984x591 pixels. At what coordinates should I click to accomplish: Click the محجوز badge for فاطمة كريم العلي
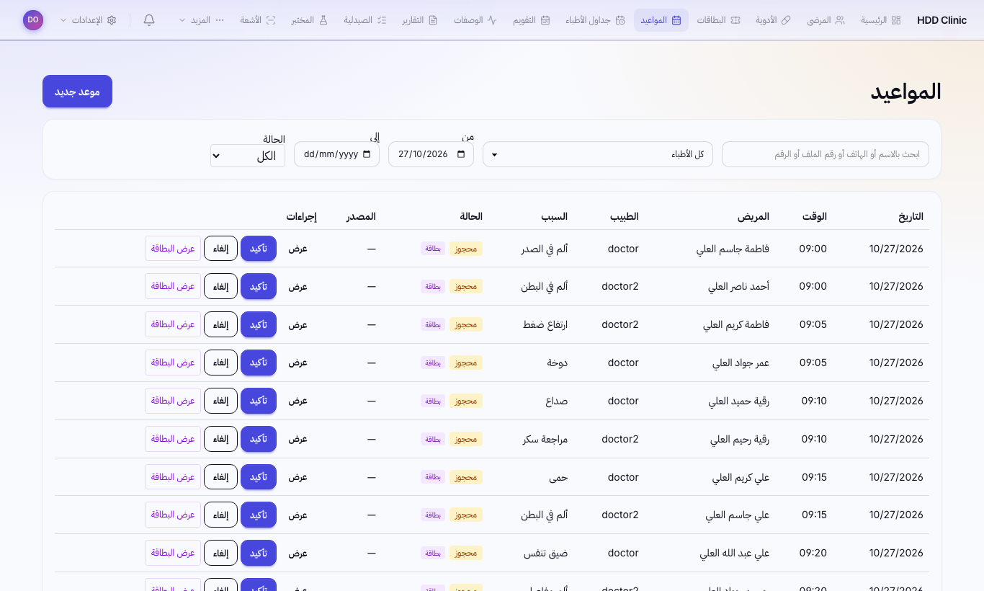click(466, 324)
